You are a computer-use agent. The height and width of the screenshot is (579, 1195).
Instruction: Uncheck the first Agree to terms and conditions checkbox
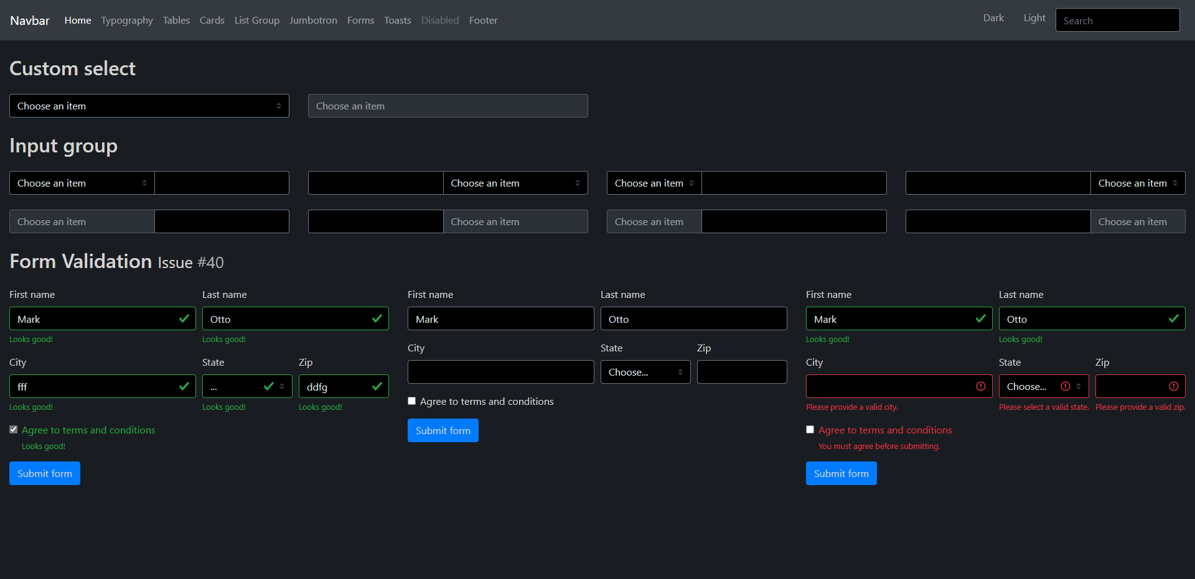(13, 429)
